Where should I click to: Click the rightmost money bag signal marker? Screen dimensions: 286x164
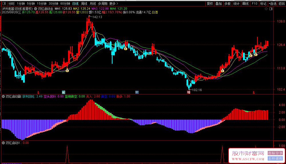(x=256, y=54)
